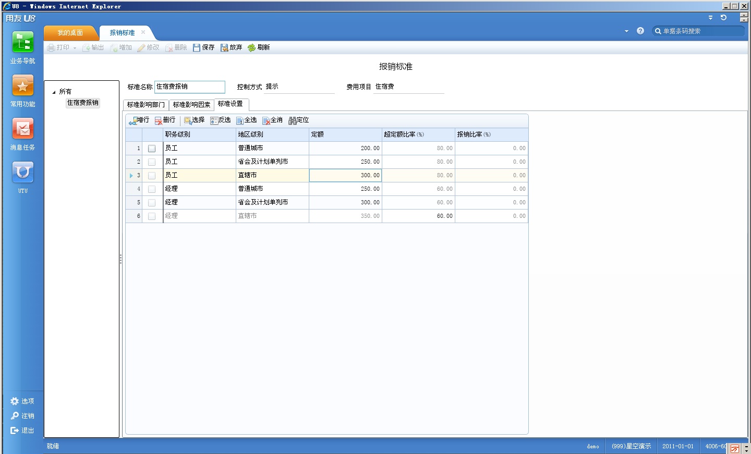The image size is (751, 454).
Task: Click the 300.00 定额 cell in row 3
Action: 346,176
